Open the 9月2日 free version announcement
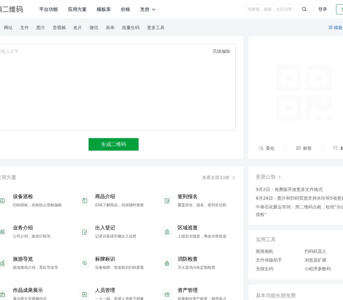 pyautogui.click(x=289, y=189)
